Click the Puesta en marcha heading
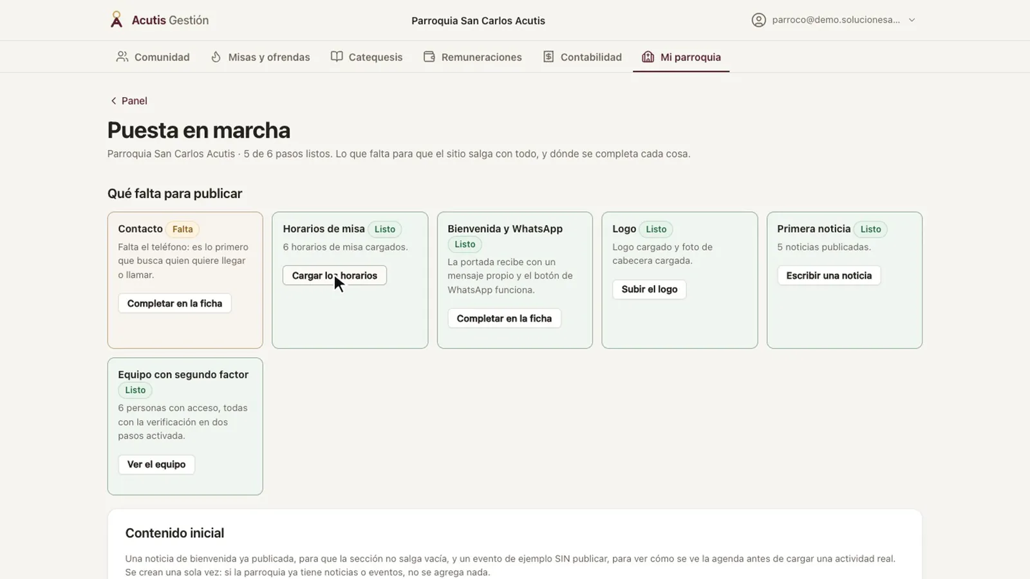Viewport: 1030px width, 579px height. coord(199,130)
